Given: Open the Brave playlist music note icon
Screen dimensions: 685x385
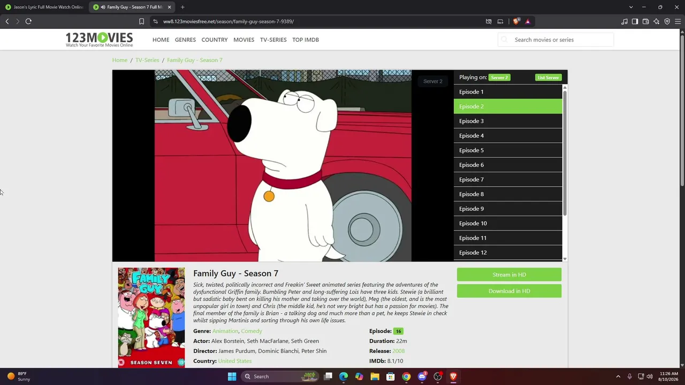Looking at the screenshot, I should click(625, 21).
